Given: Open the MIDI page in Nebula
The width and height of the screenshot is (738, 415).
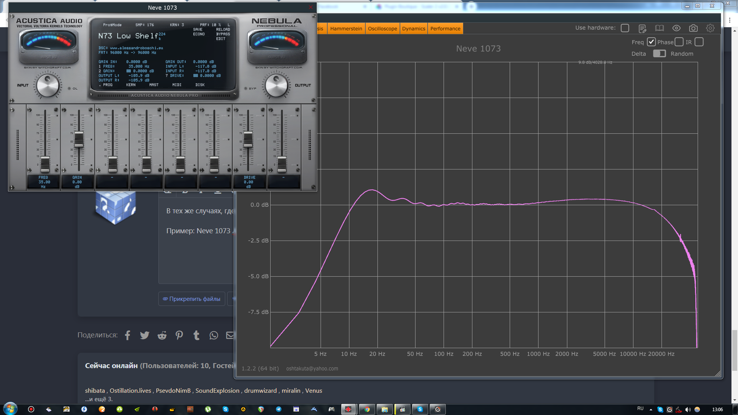Looking at the screenshot, I should [177, 85].
